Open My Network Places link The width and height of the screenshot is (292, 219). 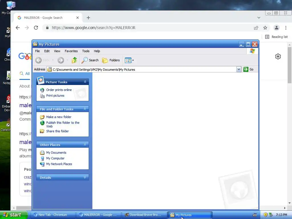pos(59,164)
